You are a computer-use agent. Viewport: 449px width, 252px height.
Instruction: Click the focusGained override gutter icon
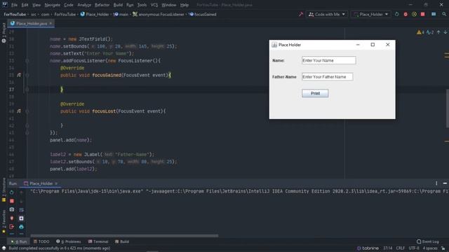click(19, 75)
